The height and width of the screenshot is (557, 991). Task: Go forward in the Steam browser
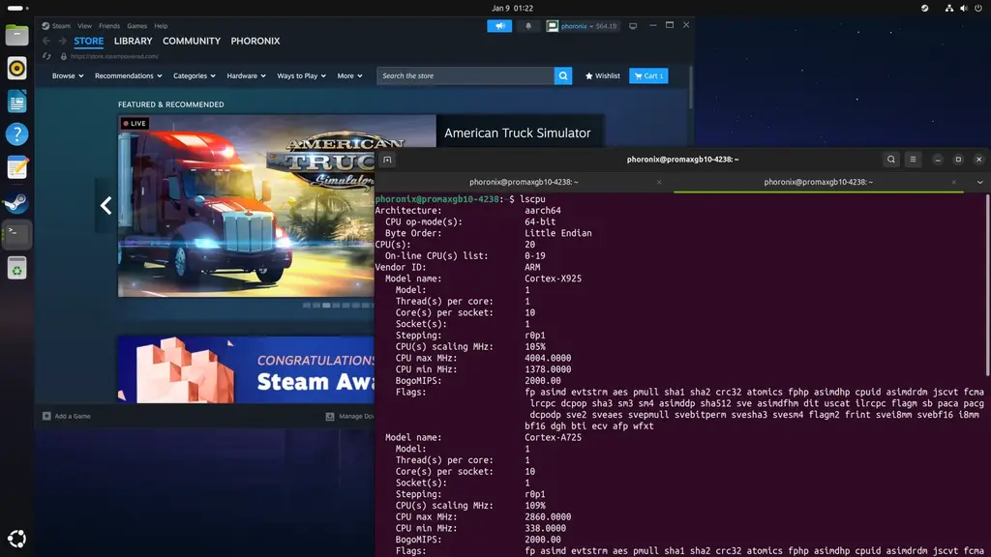click(x=62, y=41)
